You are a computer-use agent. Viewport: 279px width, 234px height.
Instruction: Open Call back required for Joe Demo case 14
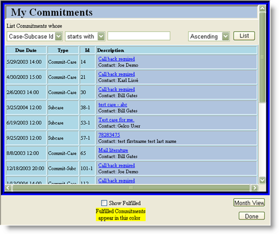(117, 59)
